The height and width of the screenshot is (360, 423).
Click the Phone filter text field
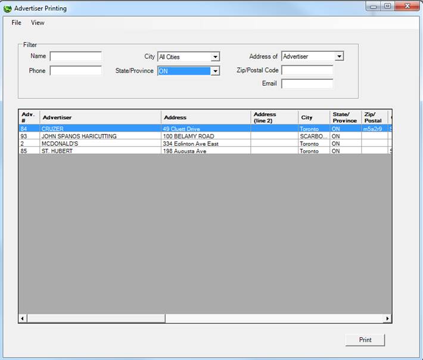(76, 71)
